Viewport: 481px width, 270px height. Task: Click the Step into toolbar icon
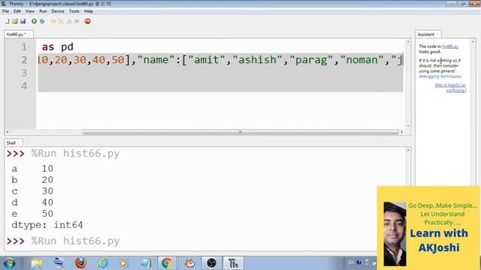pyautogui.click(x=61, y=22)
